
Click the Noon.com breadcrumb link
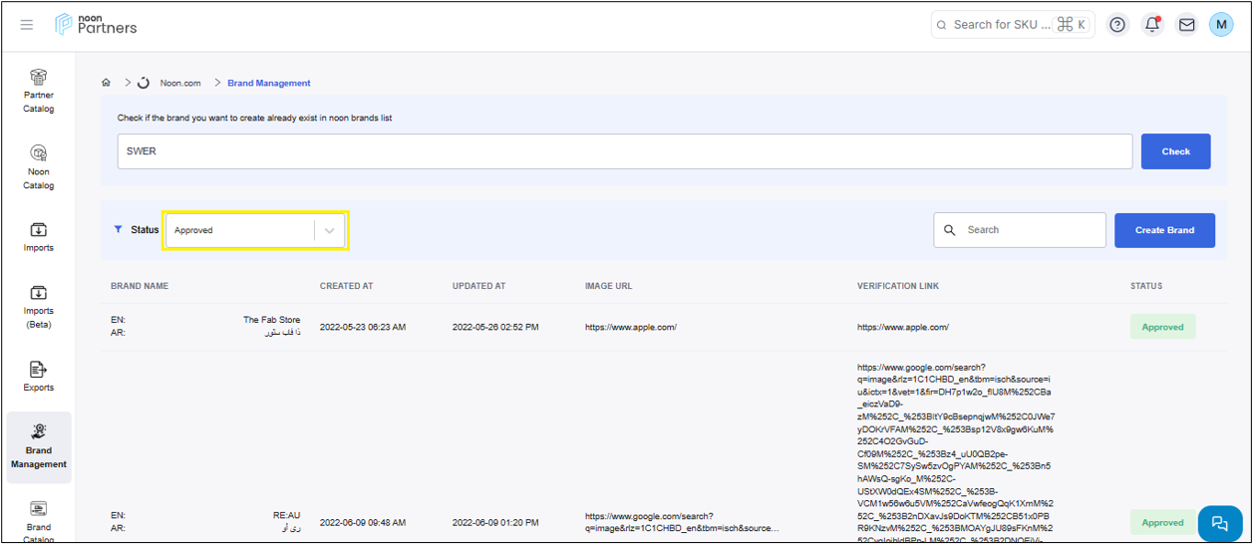pyautogui.click(x=180, y=83)
